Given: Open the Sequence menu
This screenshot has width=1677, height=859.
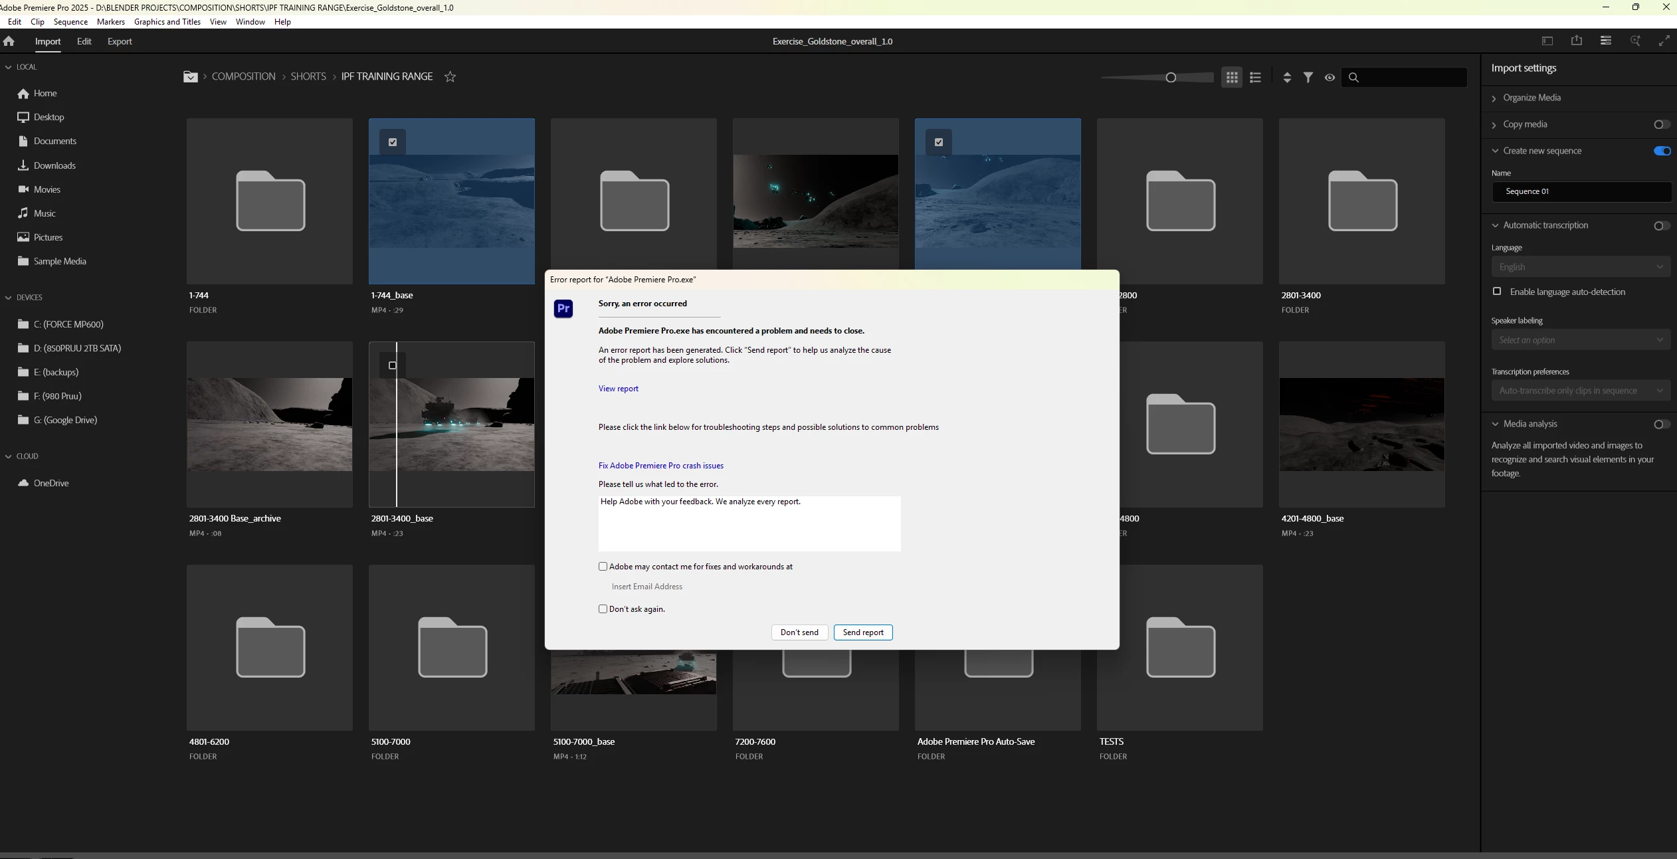Looking at the screenshot, I should [70, 22].
